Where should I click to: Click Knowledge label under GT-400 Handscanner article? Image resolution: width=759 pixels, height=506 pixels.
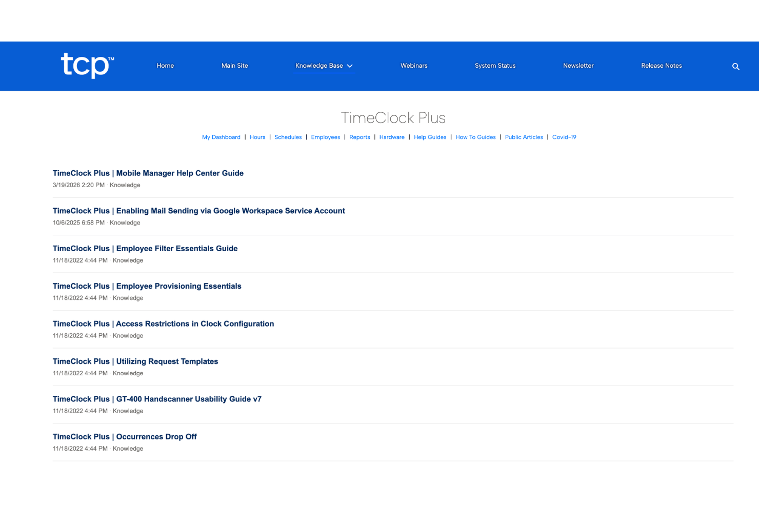pos(128,411)
